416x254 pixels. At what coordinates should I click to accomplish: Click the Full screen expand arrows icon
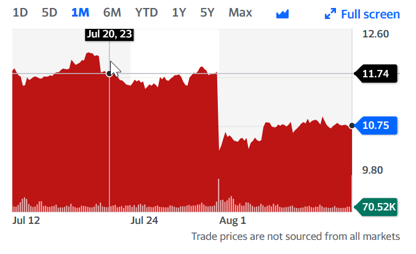330,13
